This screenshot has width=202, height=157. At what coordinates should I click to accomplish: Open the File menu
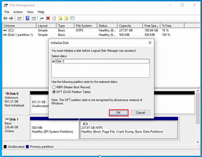coord(7,12)
